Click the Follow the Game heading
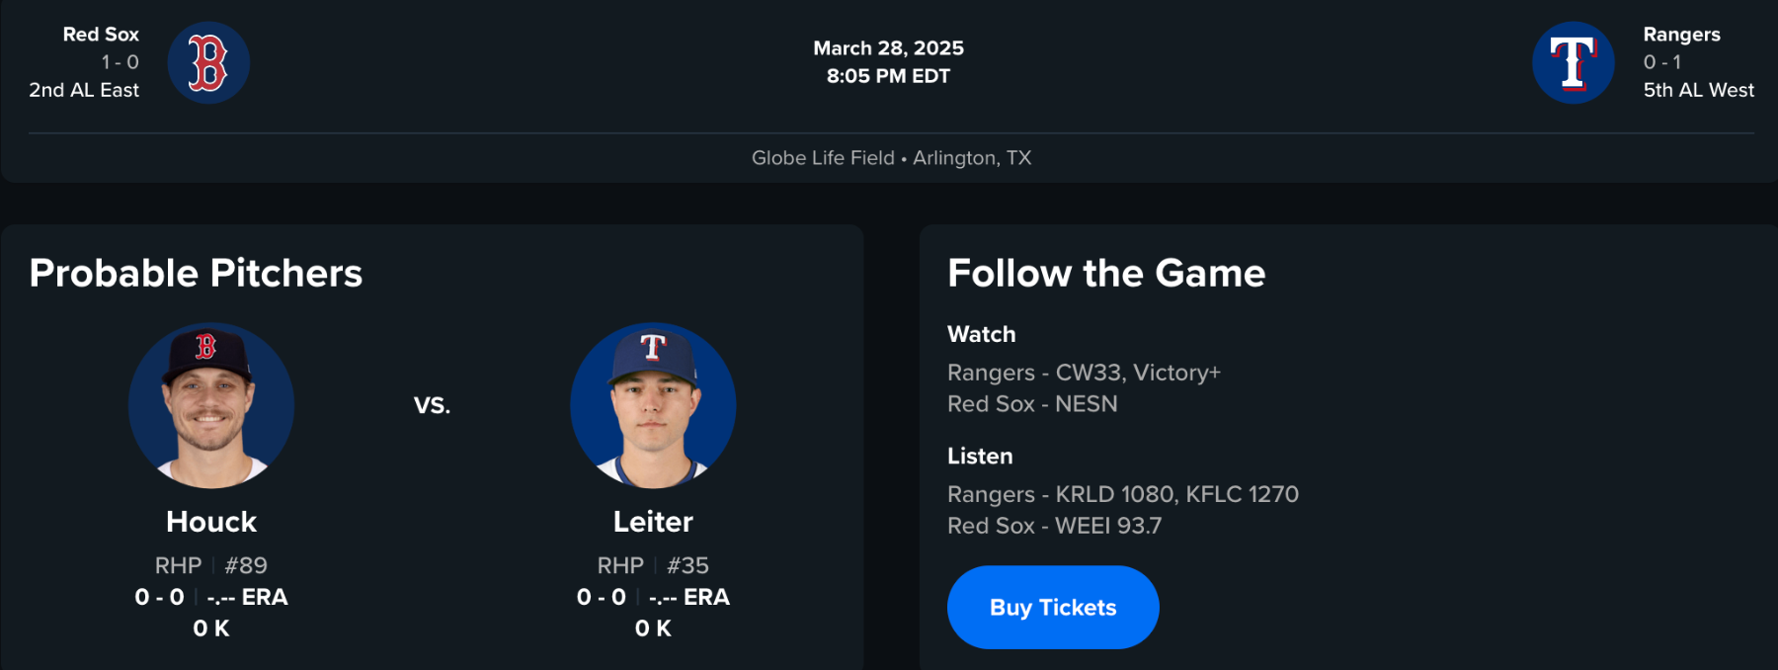1778x670 pixels. point(1106,274)
